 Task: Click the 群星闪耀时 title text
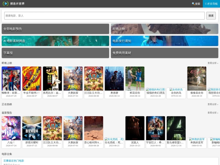32,142
